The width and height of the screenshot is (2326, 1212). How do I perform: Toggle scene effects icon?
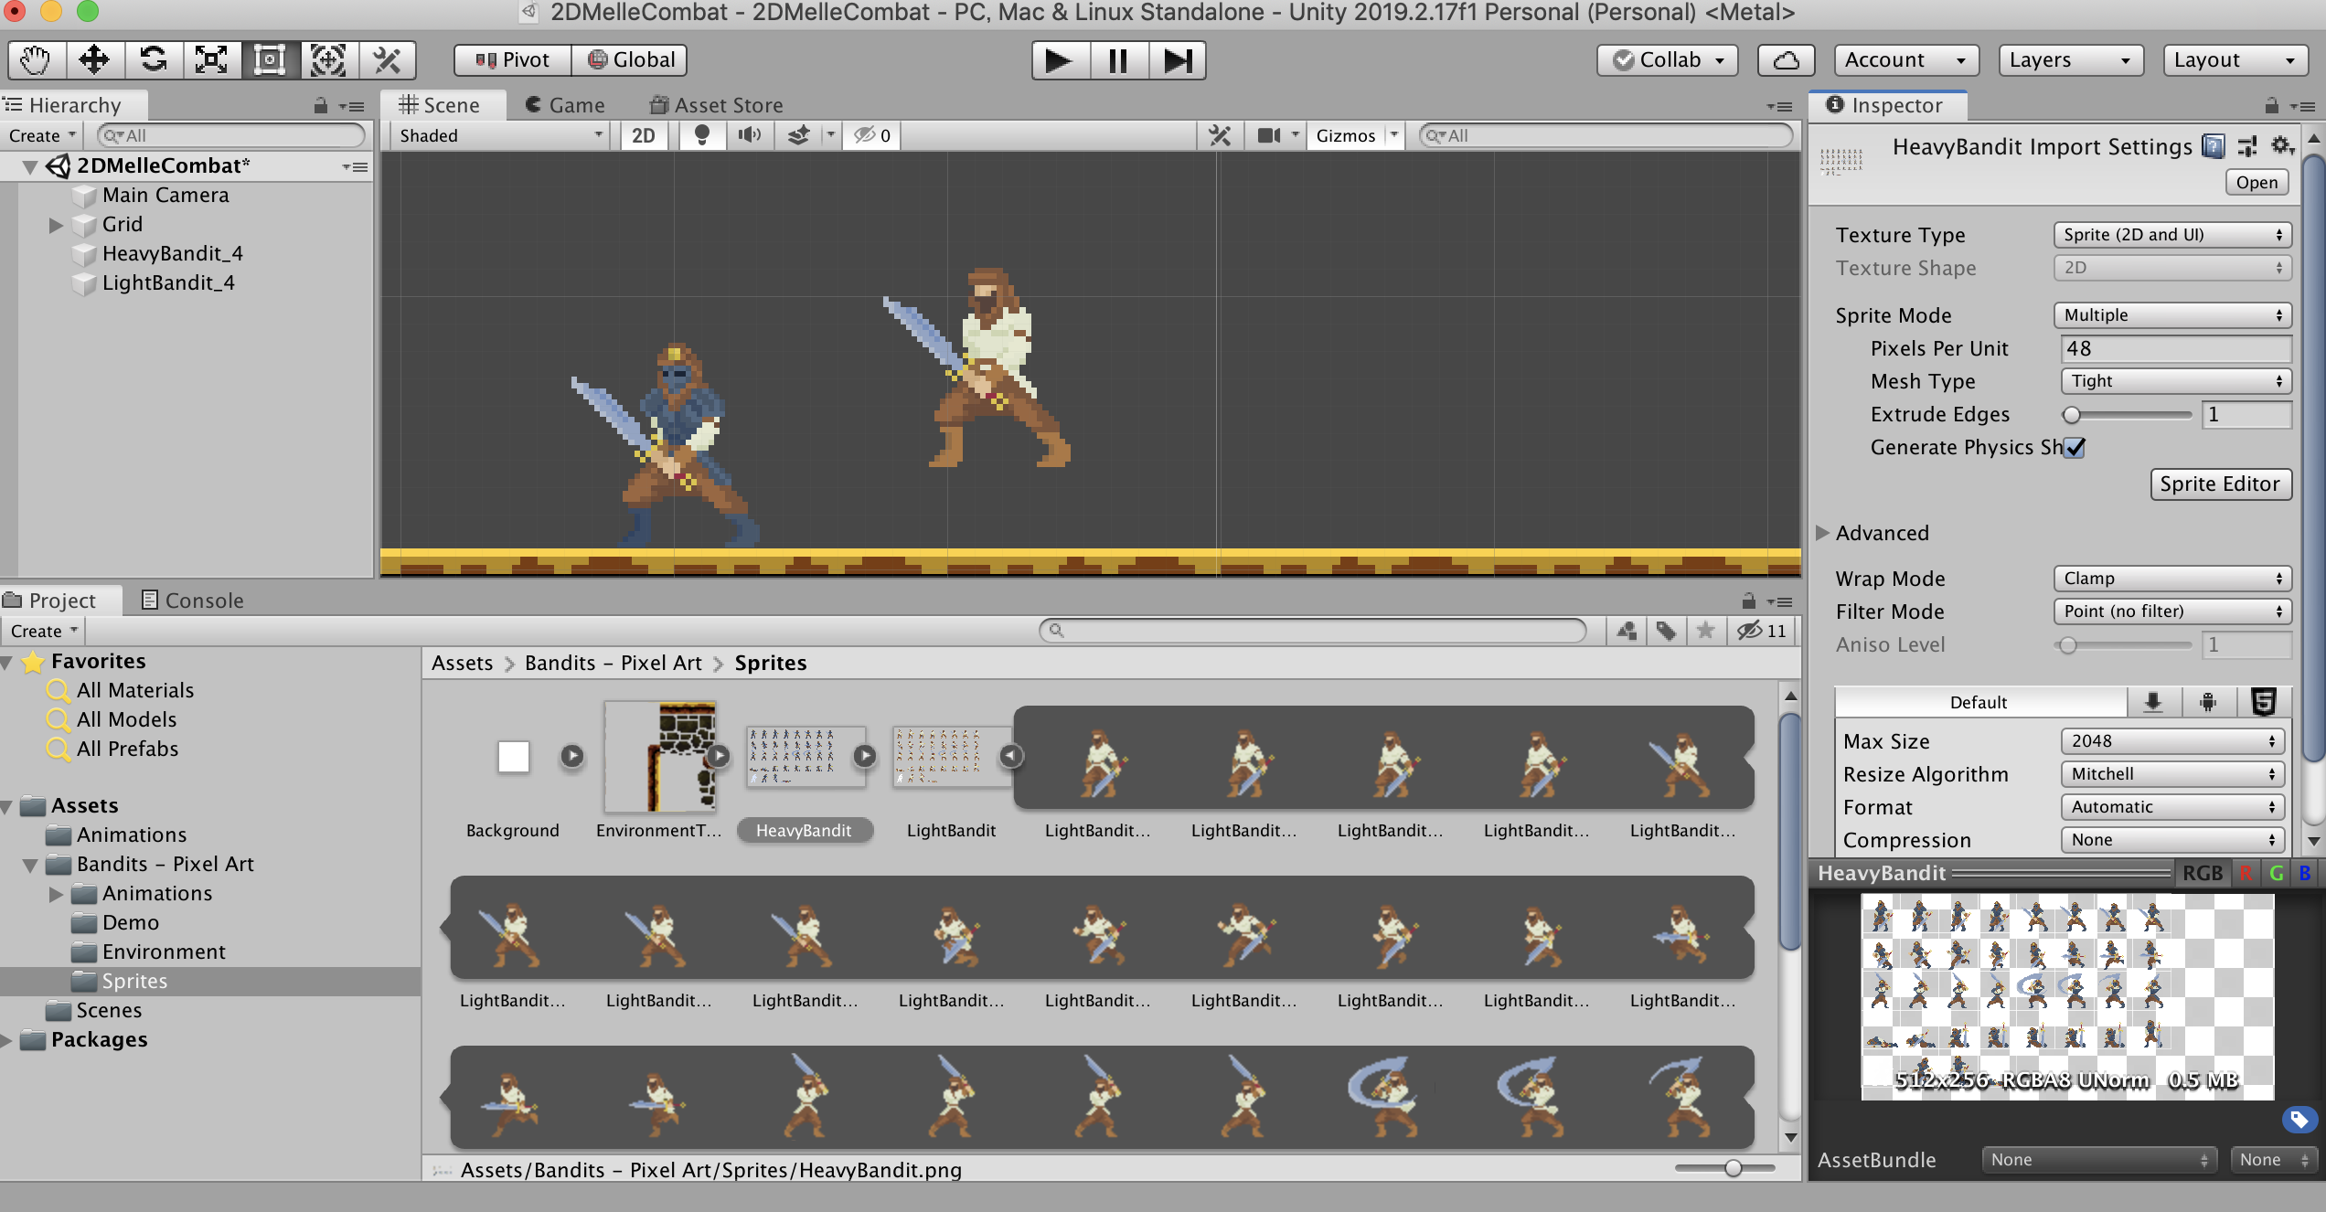[798, 135]
